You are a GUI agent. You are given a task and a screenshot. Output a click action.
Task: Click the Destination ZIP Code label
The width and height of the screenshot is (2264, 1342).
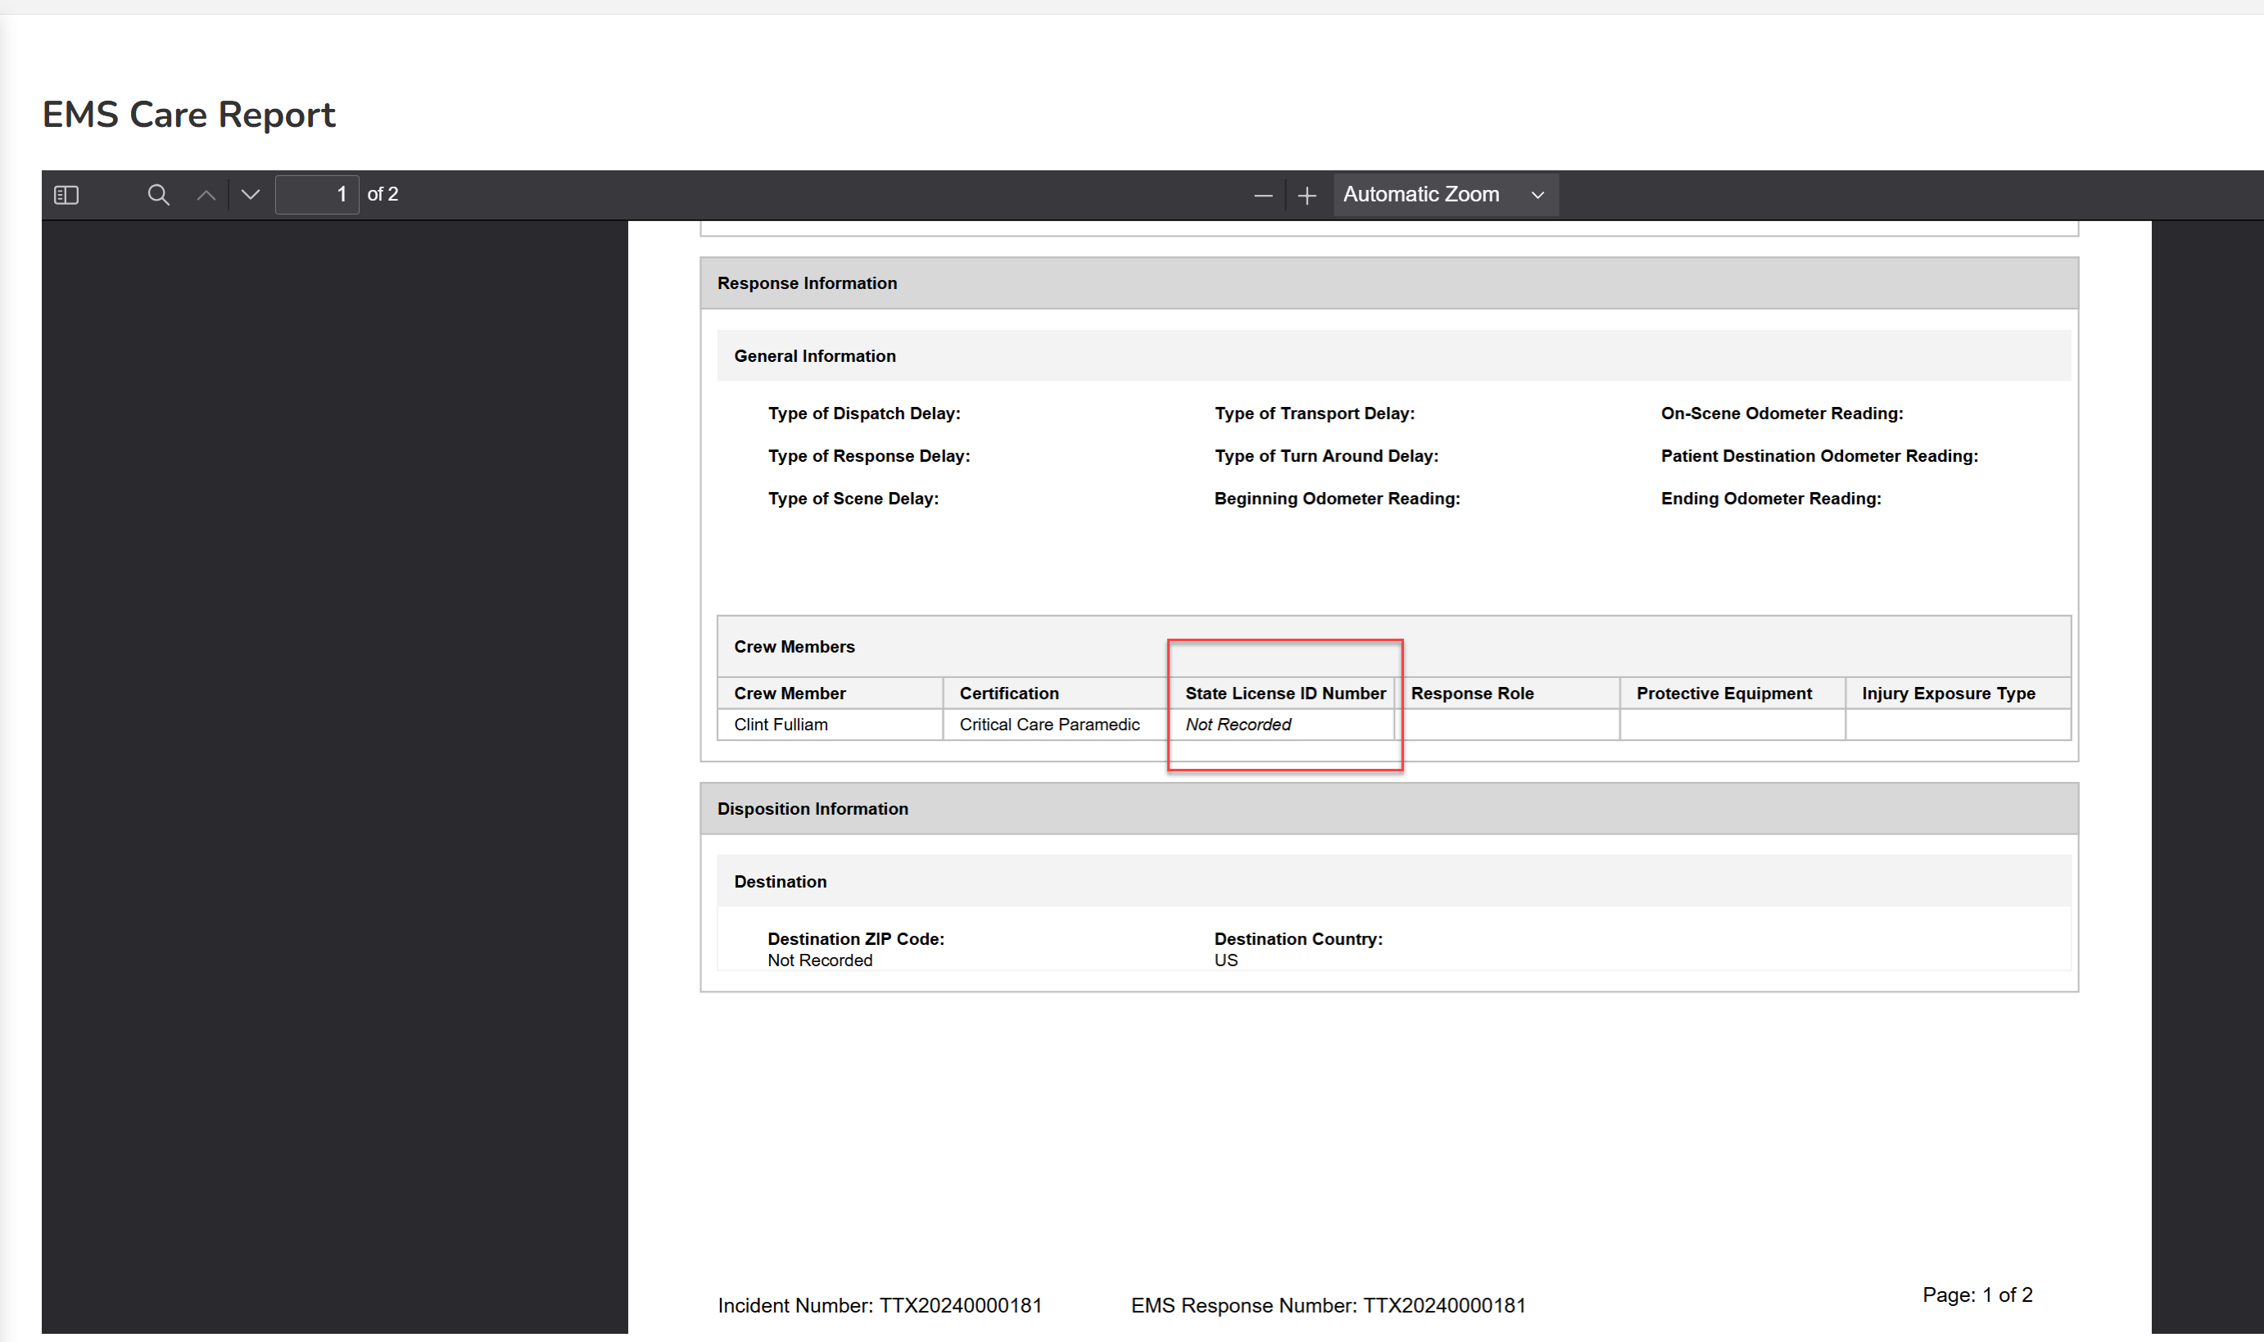point(856,938)
